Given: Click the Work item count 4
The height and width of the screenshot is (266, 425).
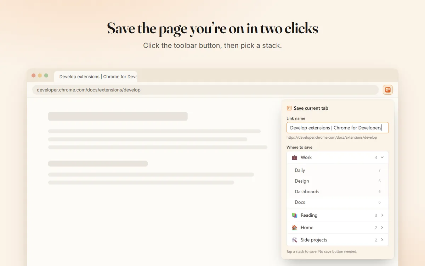Looking at the screenshot, I should 376,157.
